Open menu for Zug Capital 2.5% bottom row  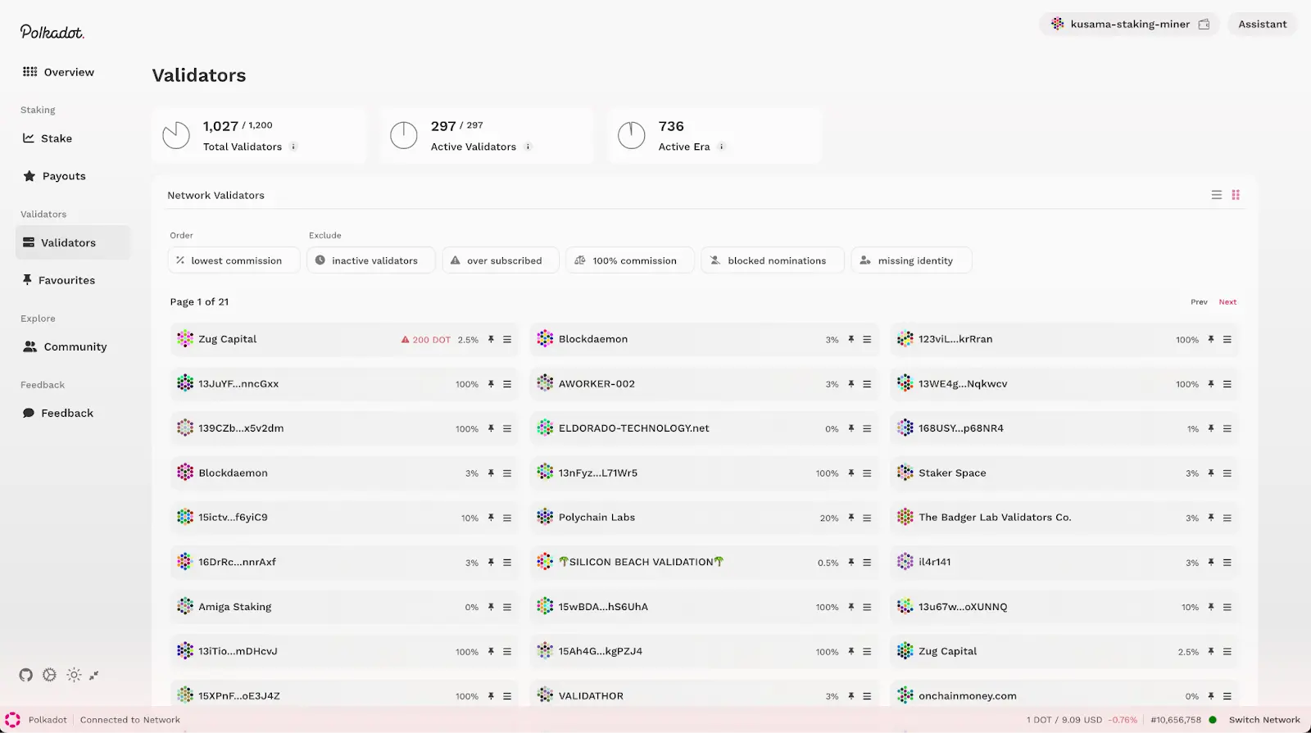point(1227,651)
